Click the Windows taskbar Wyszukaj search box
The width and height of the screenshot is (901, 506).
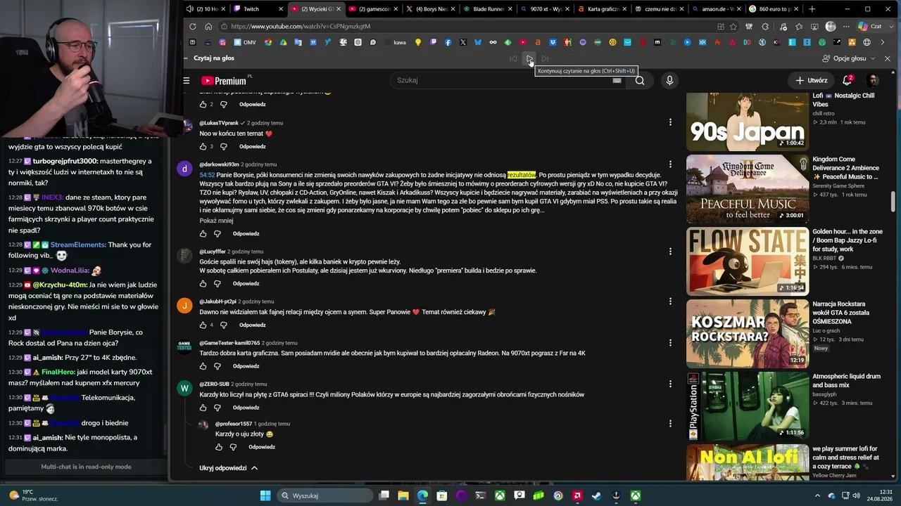[325, 495]
